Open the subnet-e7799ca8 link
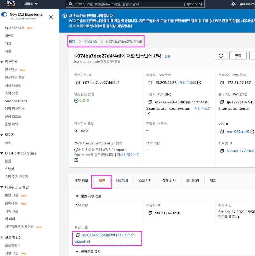The image size is (255, 256). tap(241, 151)
